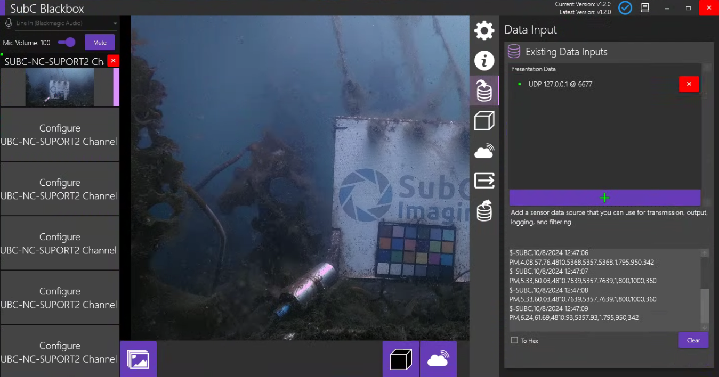
Task: Open the documentation book icon
Action: [645, 8]
